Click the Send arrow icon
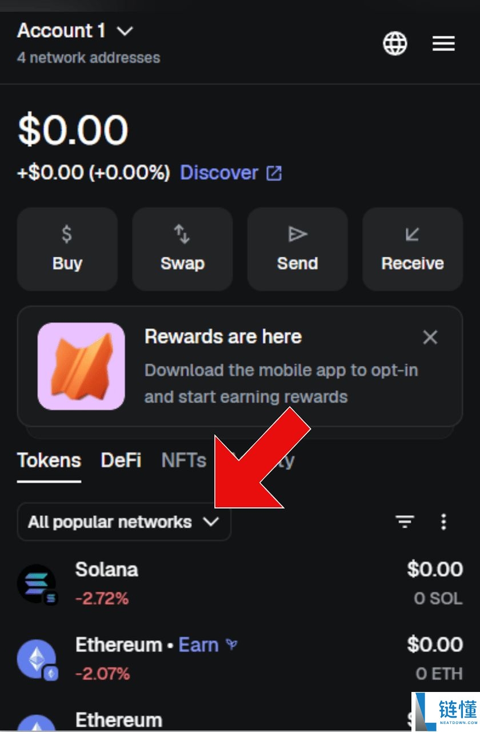 (297, 233)
